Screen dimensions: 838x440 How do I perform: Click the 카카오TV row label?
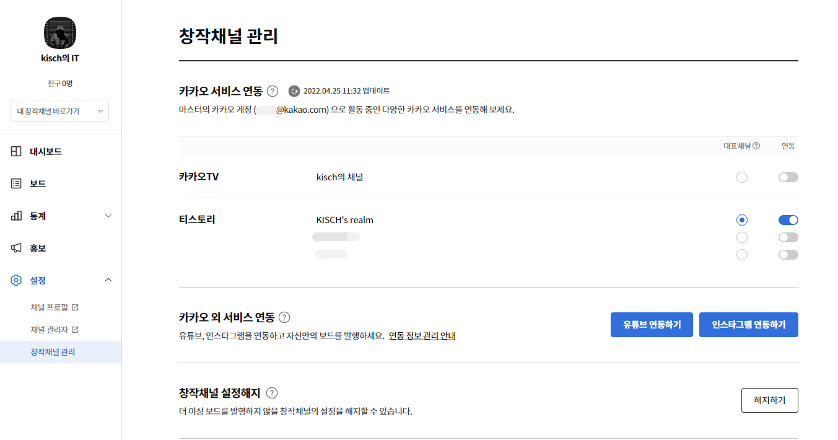[199, 177]
